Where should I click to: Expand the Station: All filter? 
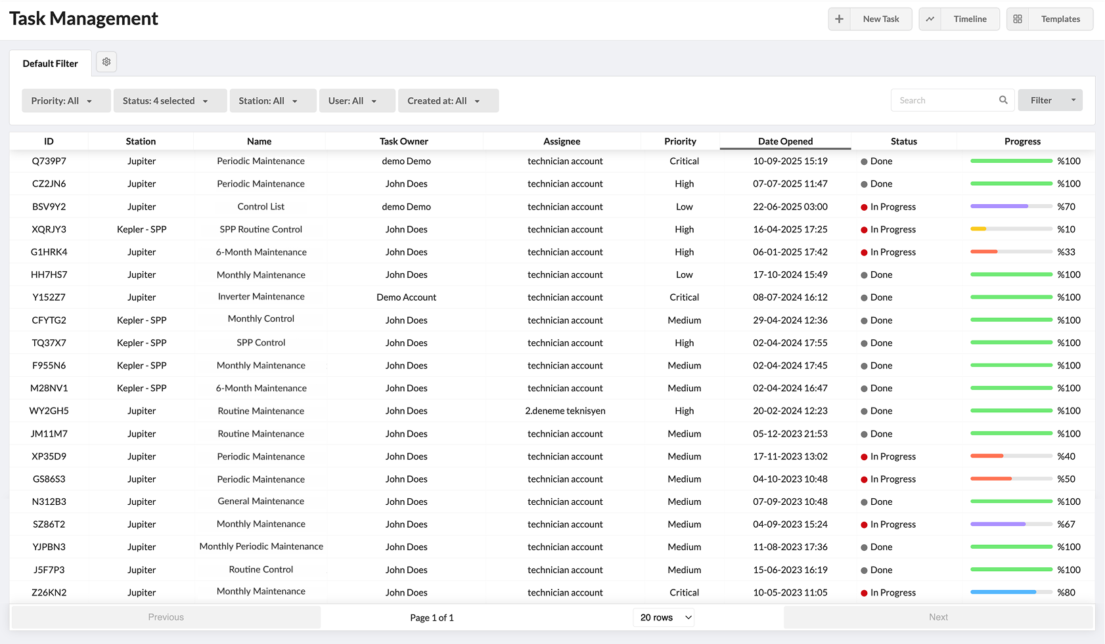tap(273, 101)
